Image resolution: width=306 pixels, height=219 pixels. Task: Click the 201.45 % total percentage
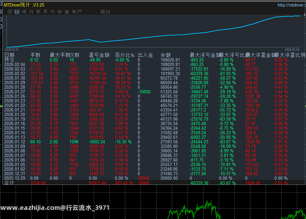(124, 183)
